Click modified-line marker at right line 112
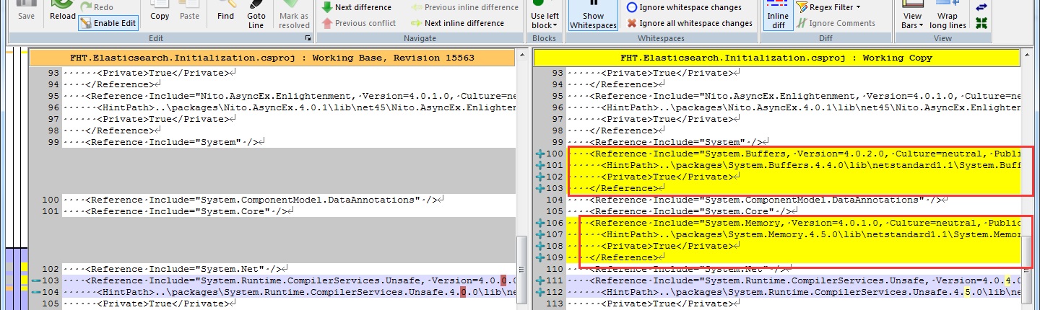The height and width of the screenshot is (310, 1040). (539, 292)
